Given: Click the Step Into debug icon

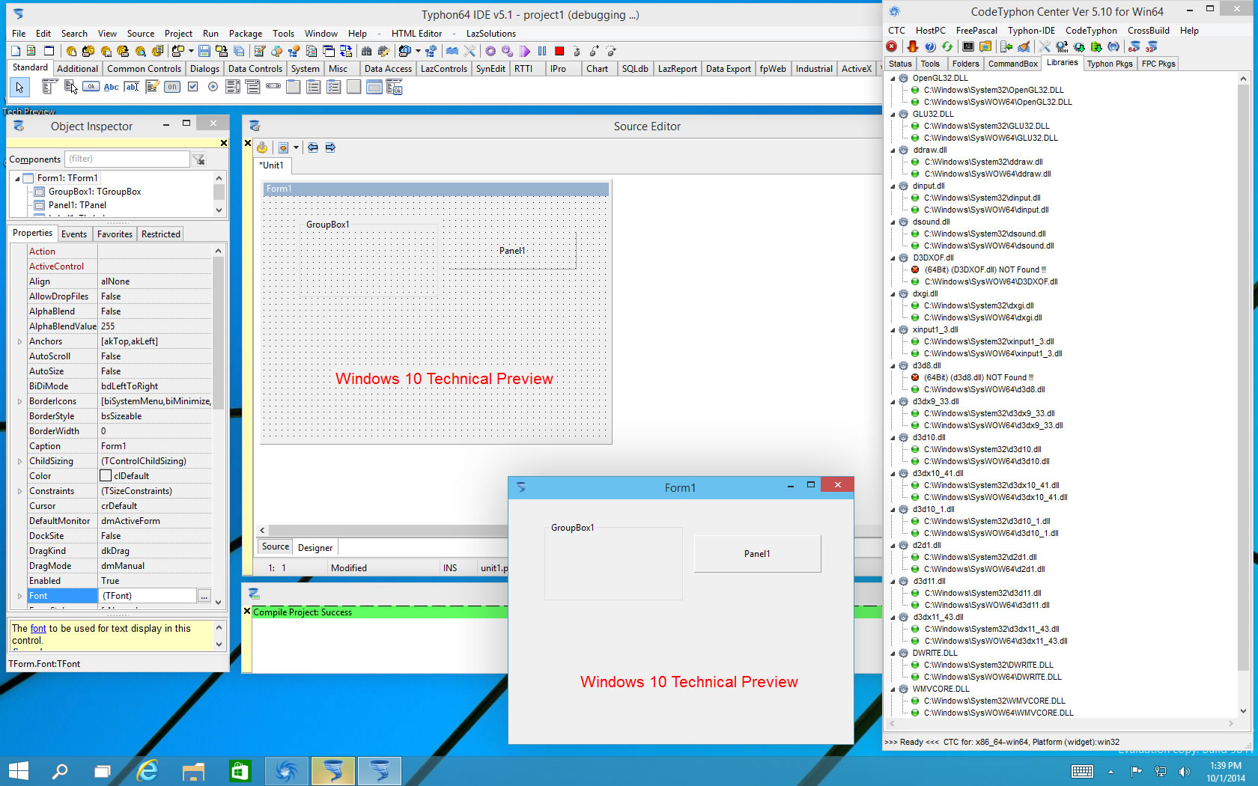Looking at the screenshot, I should tap(577, 51).
